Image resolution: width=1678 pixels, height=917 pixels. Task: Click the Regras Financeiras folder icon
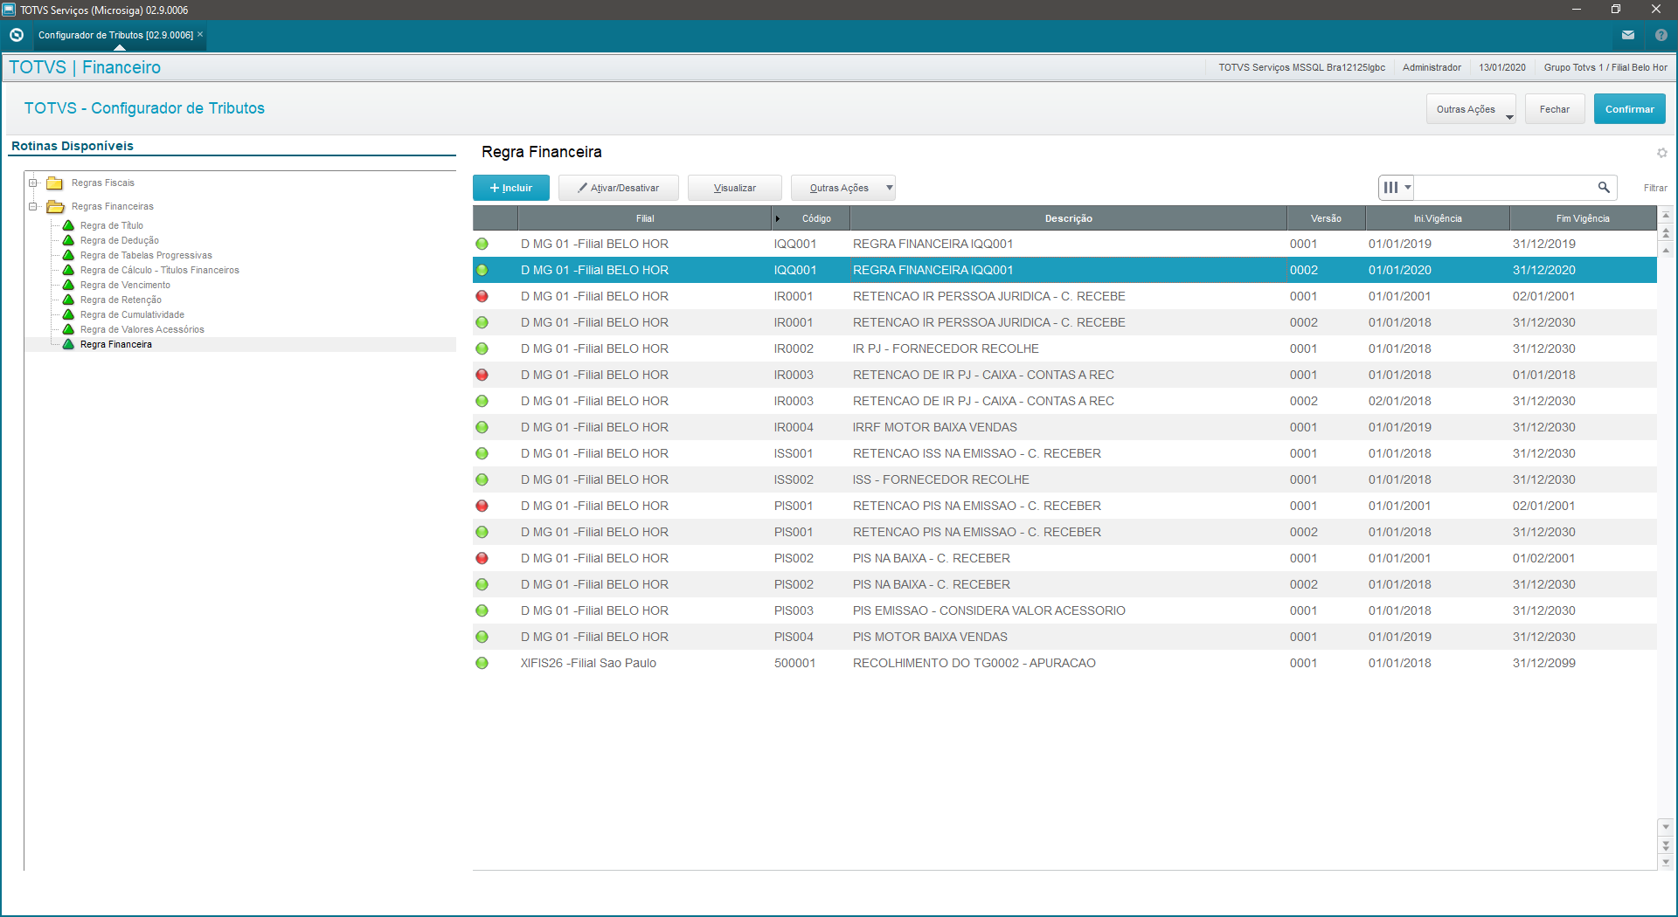[55, 206]
